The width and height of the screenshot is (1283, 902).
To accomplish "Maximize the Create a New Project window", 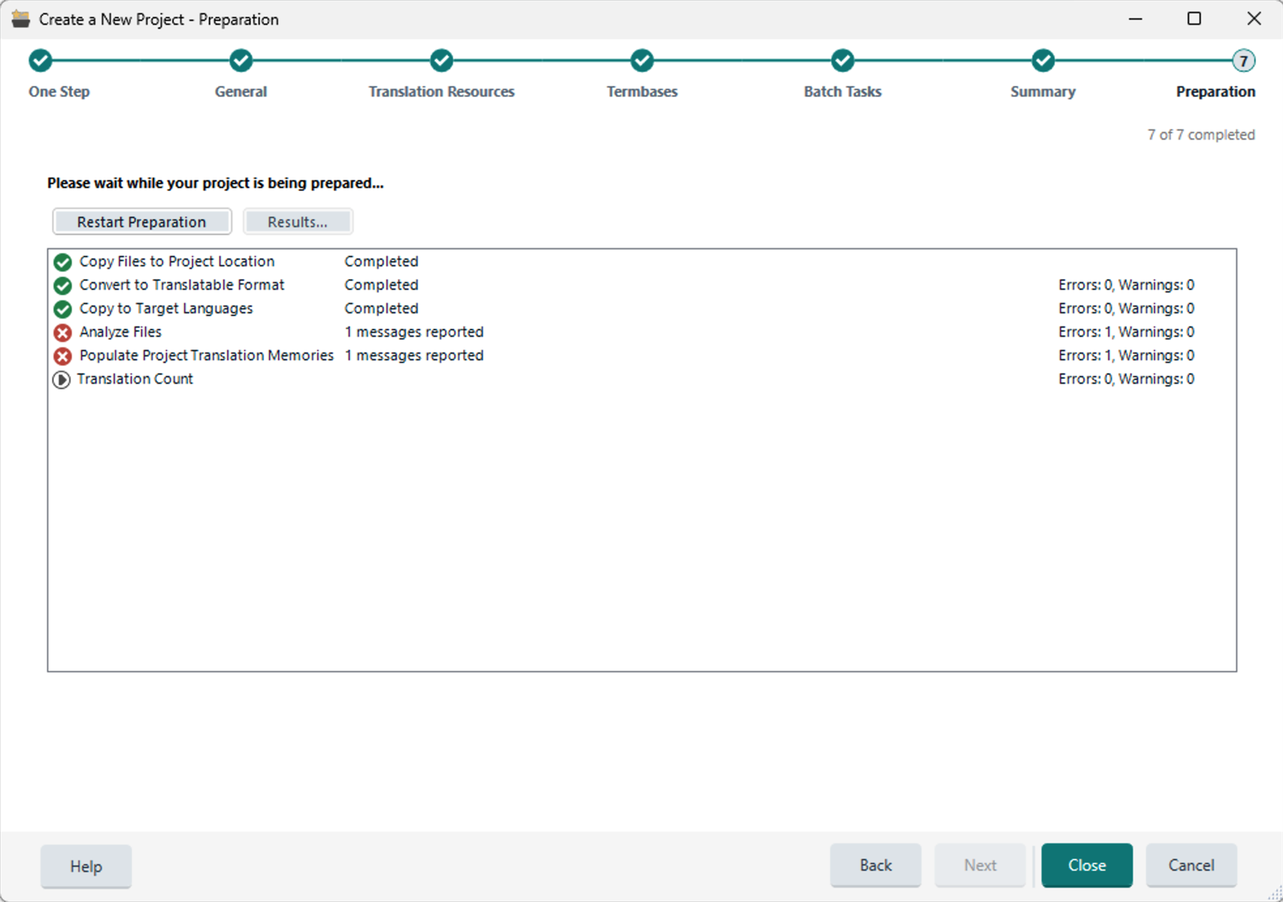I will tap(1194, 19).
